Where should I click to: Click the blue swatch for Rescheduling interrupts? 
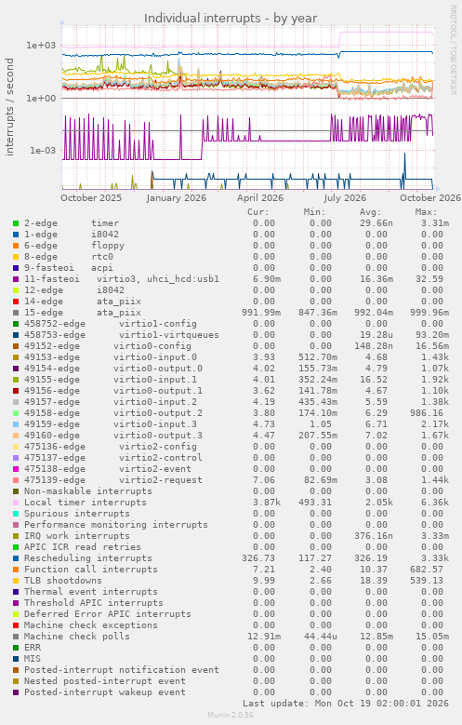pyautogui.click(x=16, y=558)
